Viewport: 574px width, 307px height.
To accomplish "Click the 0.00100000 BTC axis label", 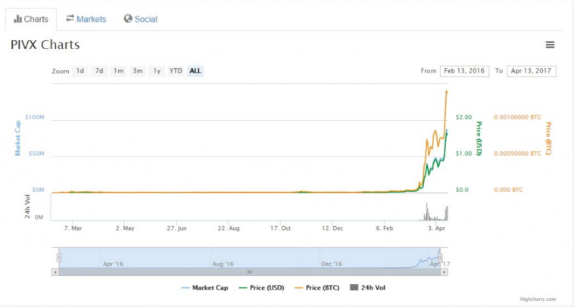I will tap(517, 117).
